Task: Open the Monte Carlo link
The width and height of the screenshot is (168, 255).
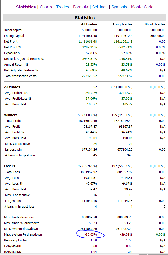Action: pyautogui.click(x=142, y=7)
